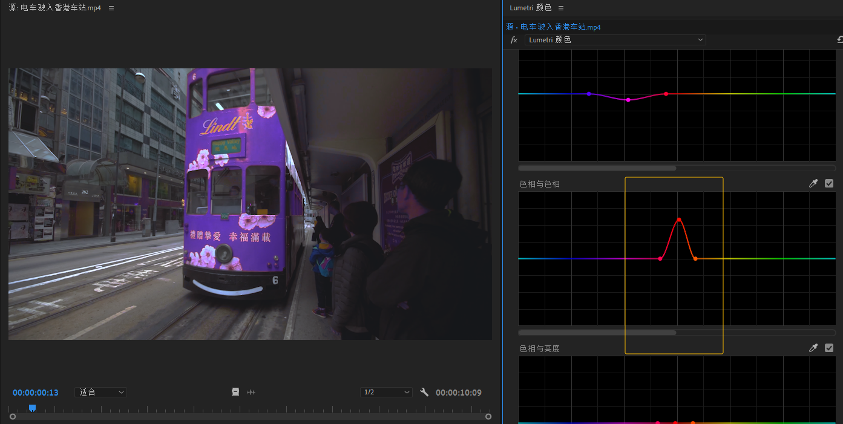Open the 适合 zoom level dropdown
Screen dimensions: 843x424
[100, 392]
